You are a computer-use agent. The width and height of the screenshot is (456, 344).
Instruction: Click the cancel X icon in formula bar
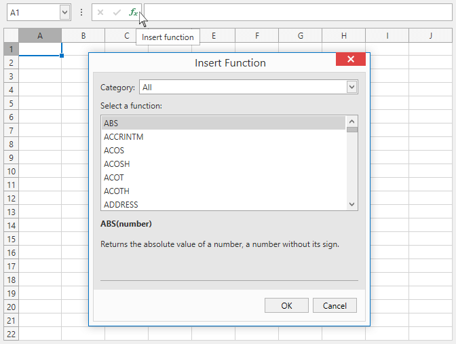(100, 12)
